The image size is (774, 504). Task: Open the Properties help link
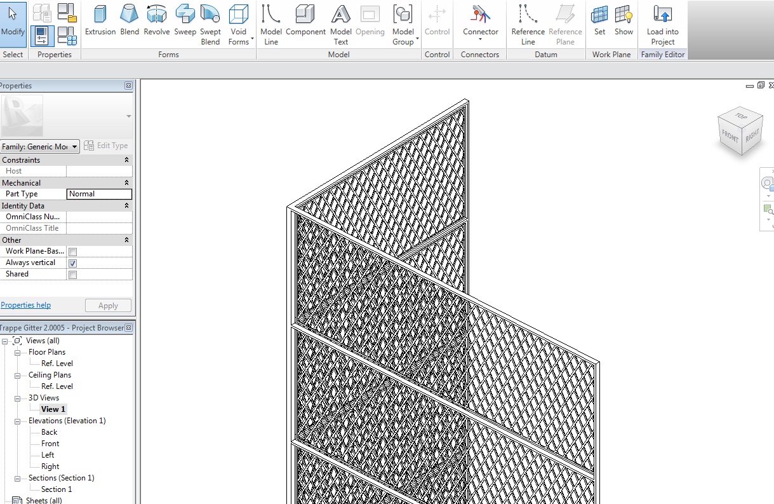pos(25,305)
